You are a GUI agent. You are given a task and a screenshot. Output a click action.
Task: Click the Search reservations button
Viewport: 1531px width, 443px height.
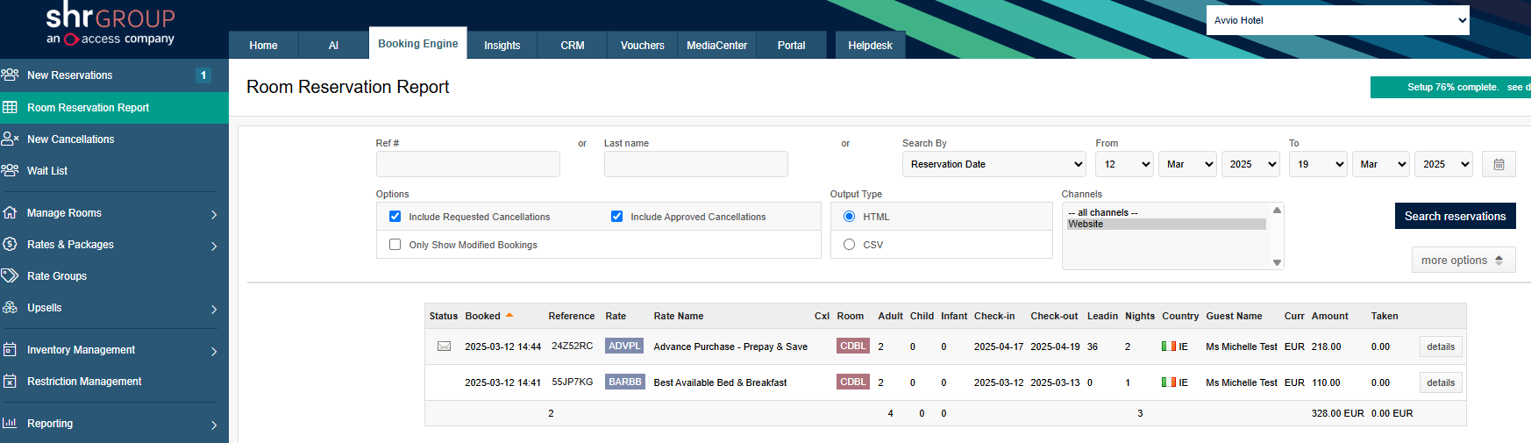(x=1455, y=216)
